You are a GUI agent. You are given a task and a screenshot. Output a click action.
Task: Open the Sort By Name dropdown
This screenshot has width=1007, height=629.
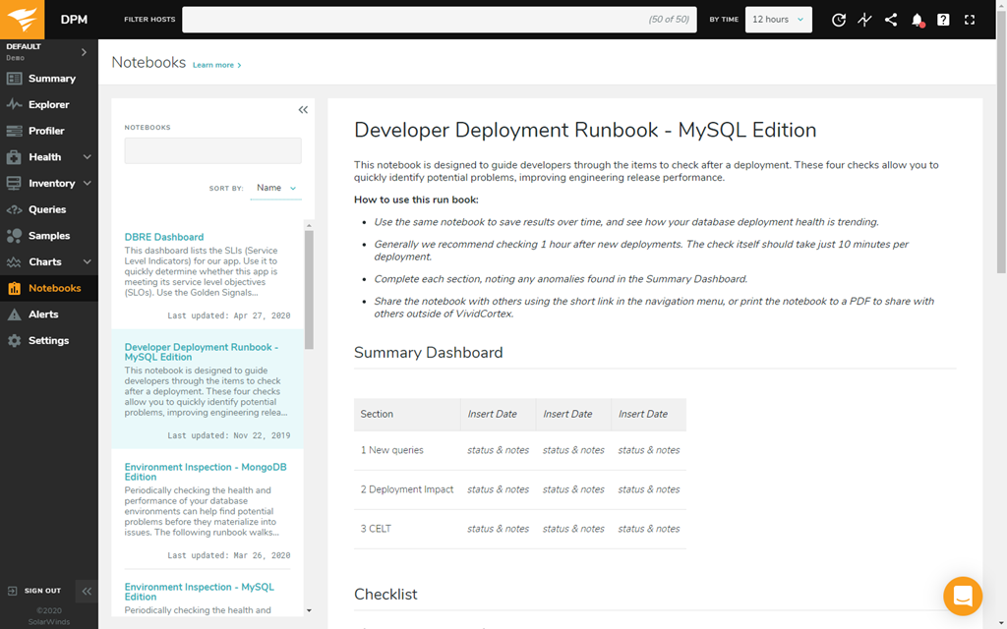coord(275,188)
